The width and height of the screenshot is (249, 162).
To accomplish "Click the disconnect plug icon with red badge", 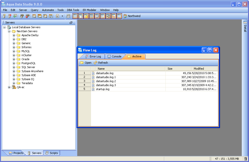I will 28,16.
